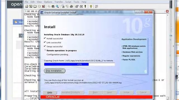Click the 'Install successful' status line
This screenshot has height=100, width=179.
point(55,39)
